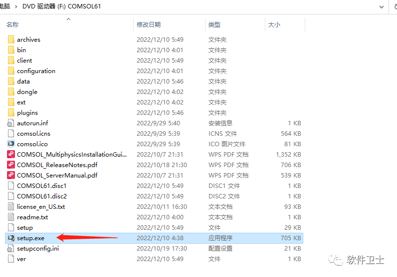
Task: Select the setup.exe application icon
Action: [11, 238]
